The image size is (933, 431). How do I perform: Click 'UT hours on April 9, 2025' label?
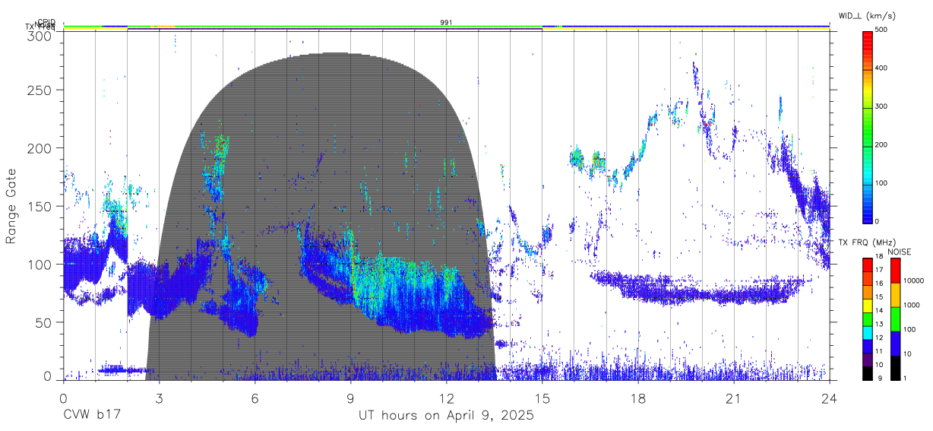(446, 416)
